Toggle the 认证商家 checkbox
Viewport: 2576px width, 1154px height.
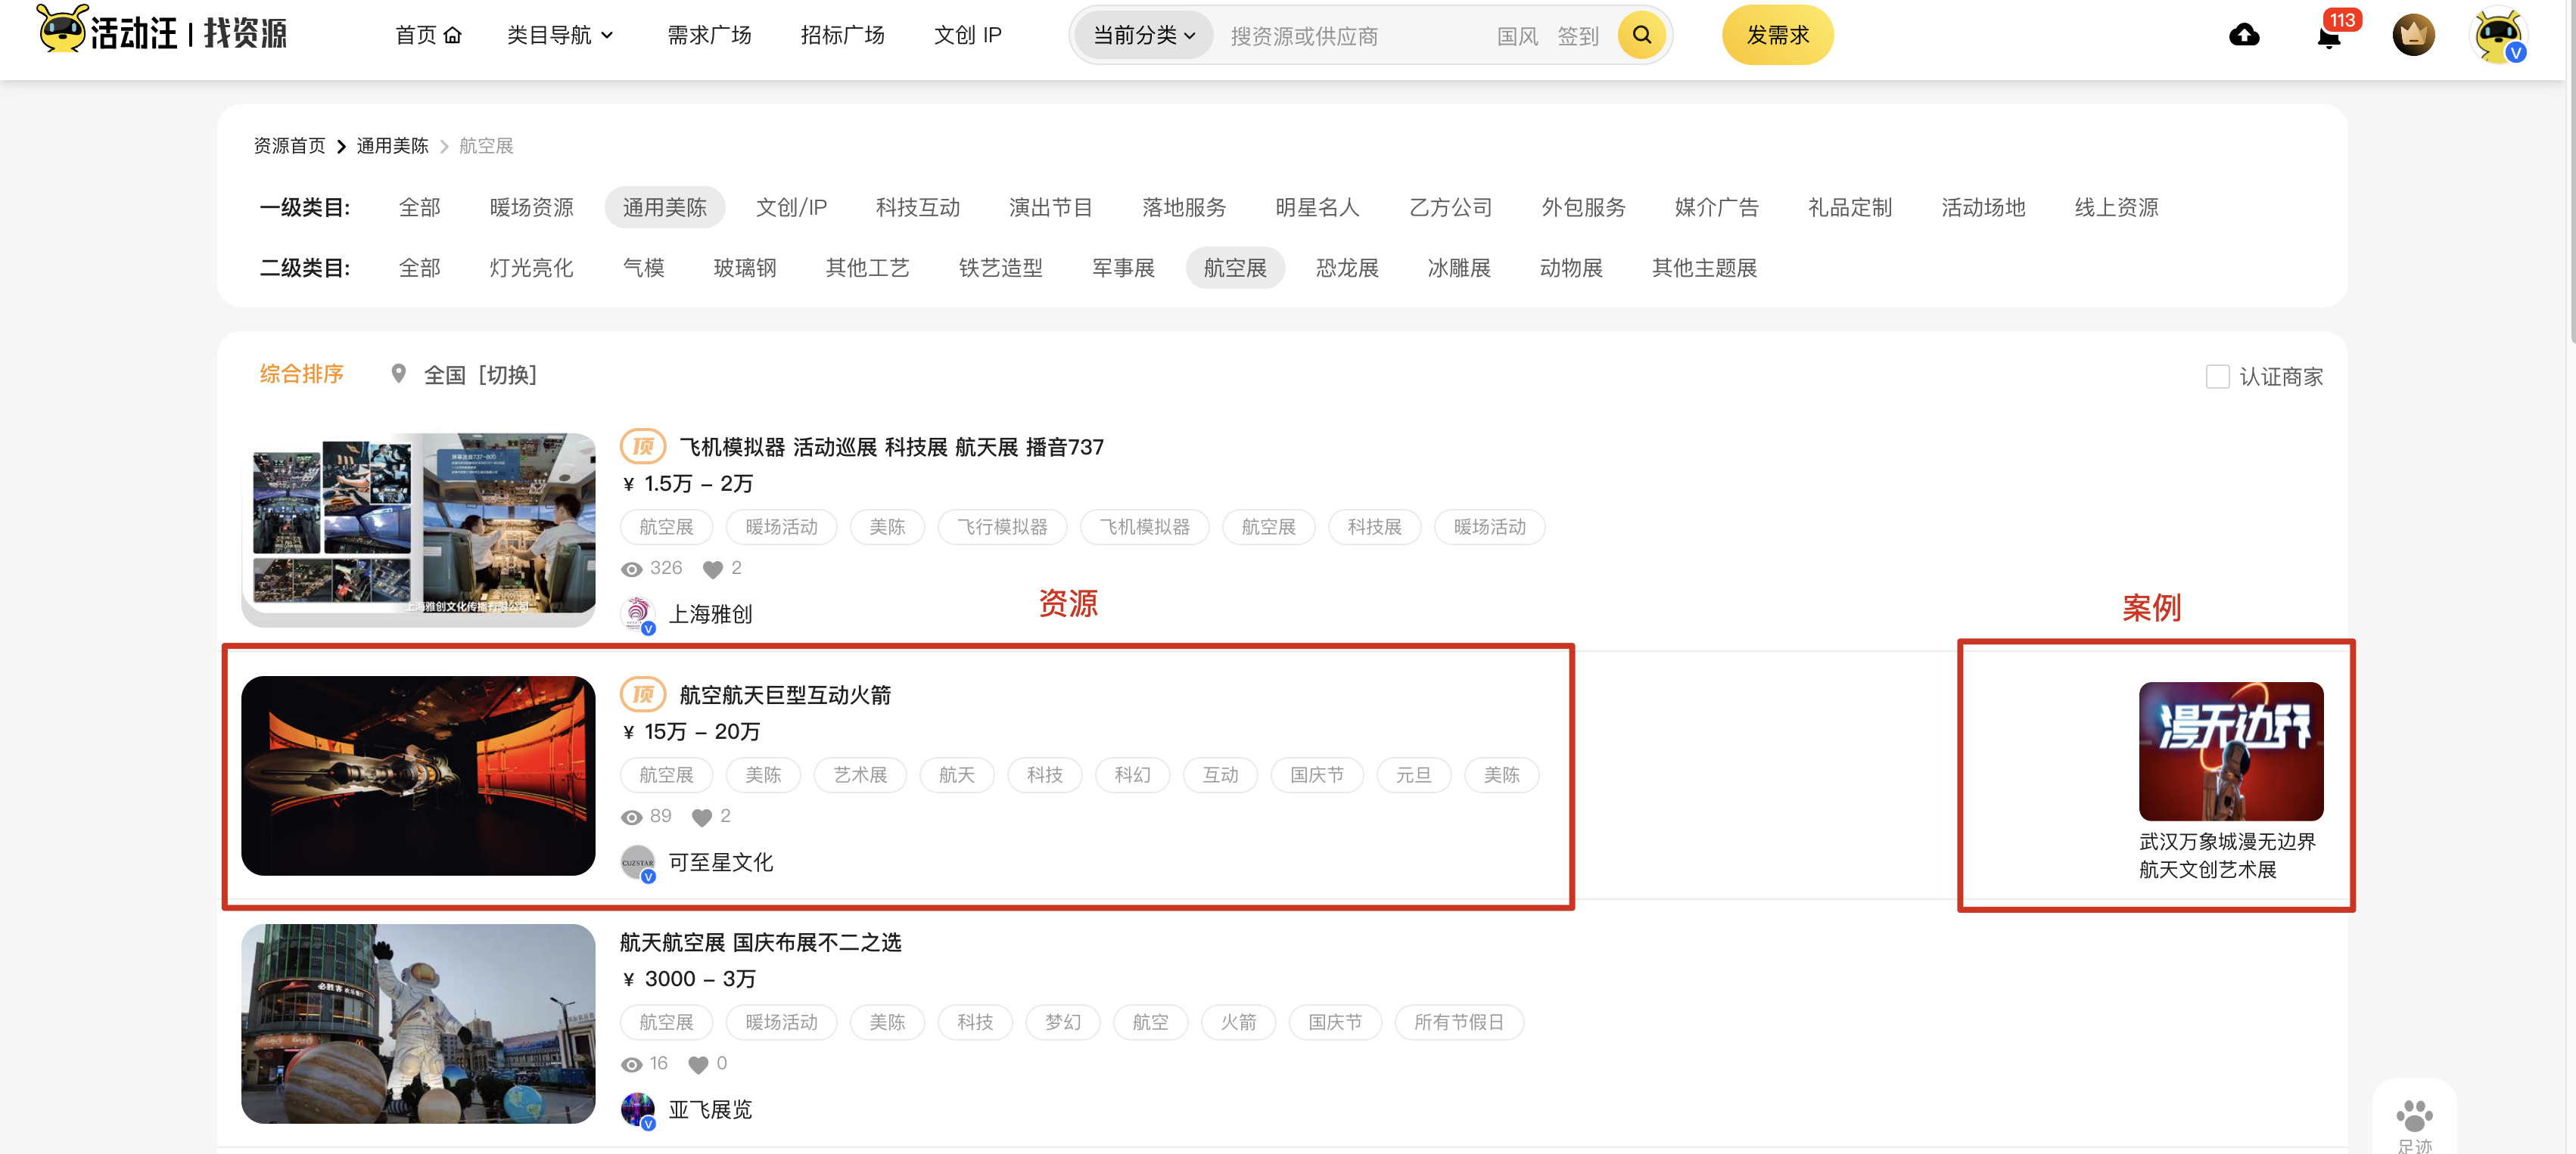(x=2217, y=377)
